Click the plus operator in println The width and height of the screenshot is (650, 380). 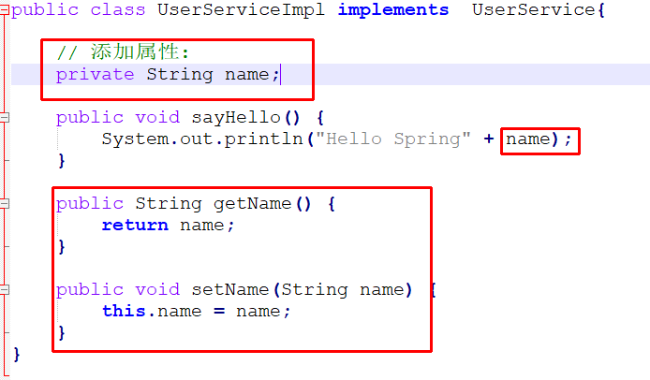point(489,139)
